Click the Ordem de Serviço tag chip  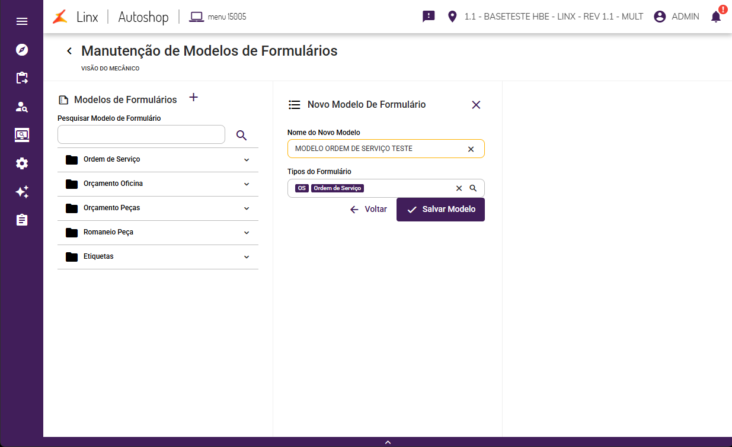337,188
